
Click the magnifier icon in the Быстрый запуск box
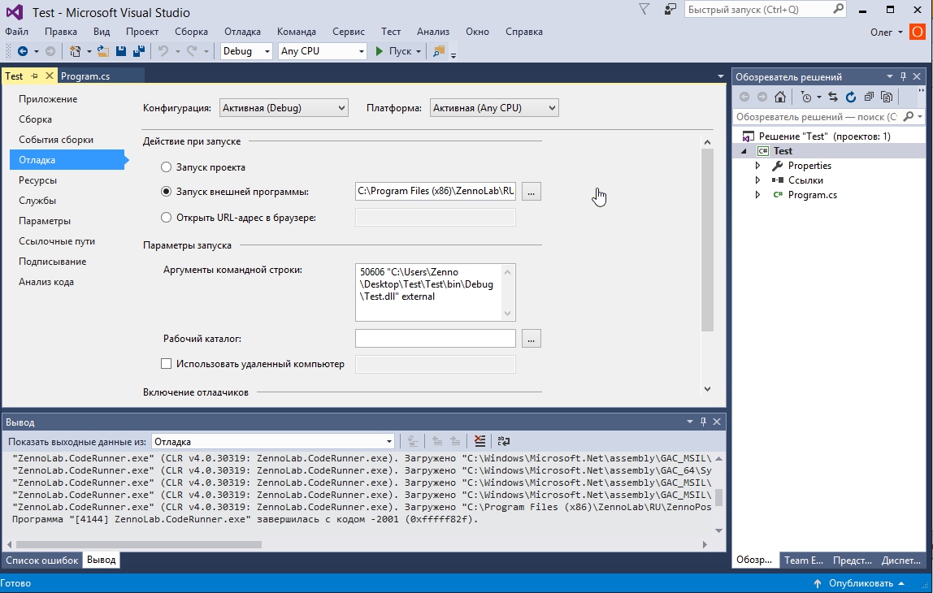tap(839, 9)
